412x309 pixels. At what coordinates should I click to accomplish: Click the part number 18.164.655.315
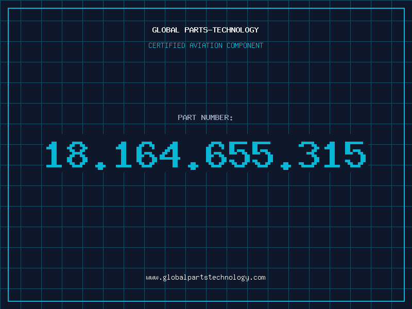point(206,156)
